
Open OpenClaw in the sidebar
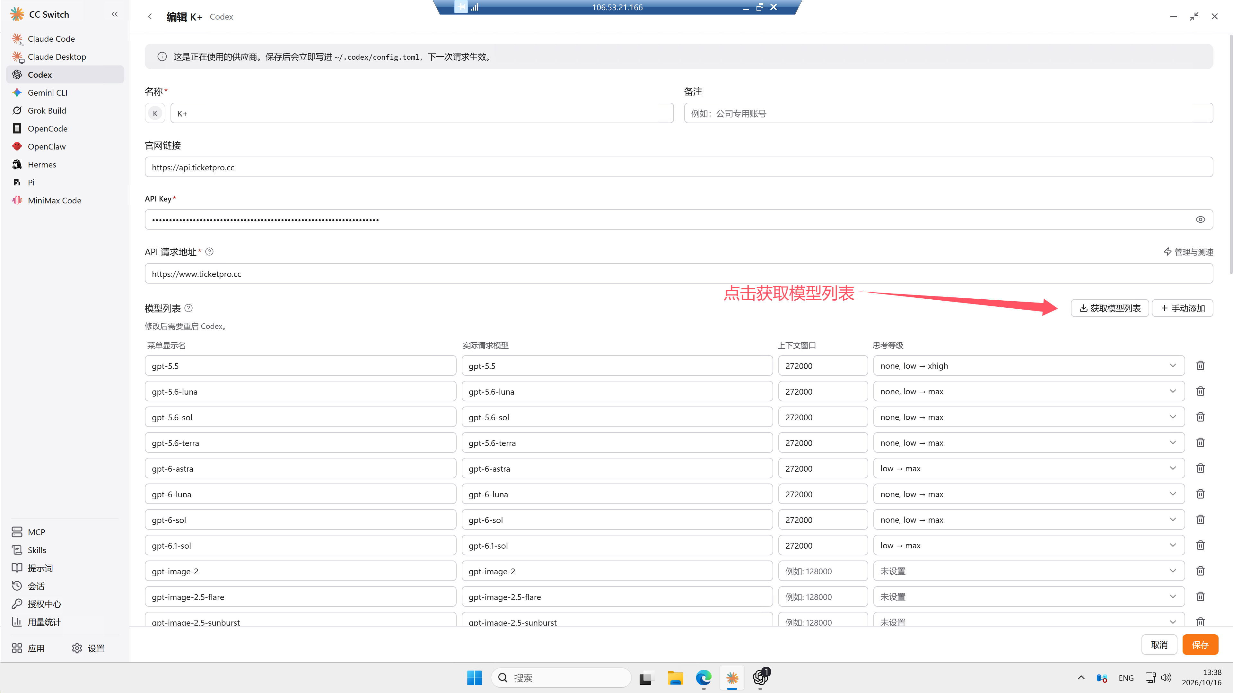65,146
